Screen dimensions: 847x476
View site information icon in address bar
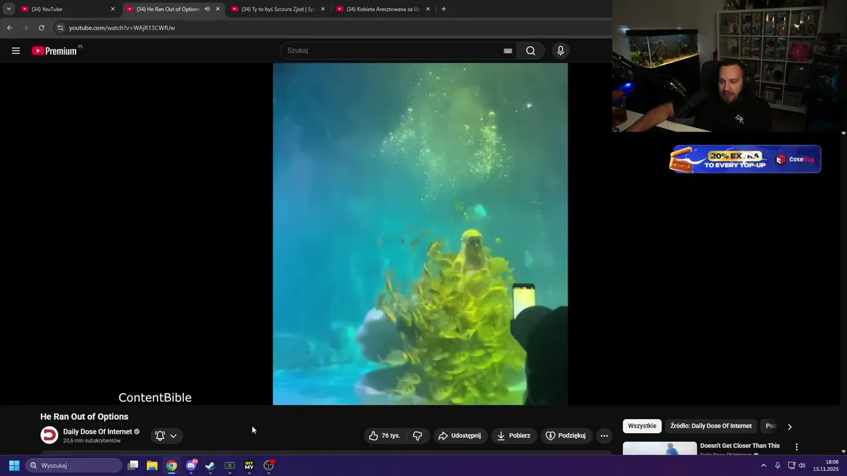[60, 28]
